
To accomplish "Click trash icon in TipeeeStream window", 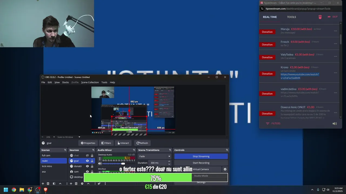I will coord(320,17).
